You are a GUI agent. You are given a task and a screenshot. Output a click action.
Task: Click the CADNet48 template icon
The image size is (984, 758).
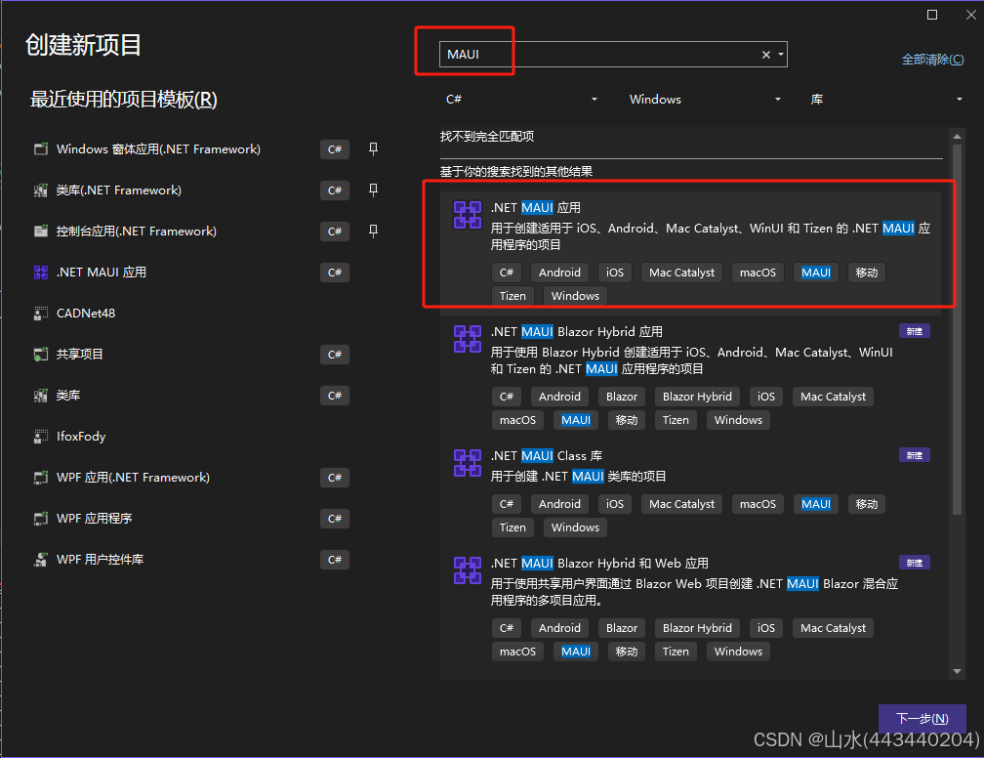click(41, 314)
